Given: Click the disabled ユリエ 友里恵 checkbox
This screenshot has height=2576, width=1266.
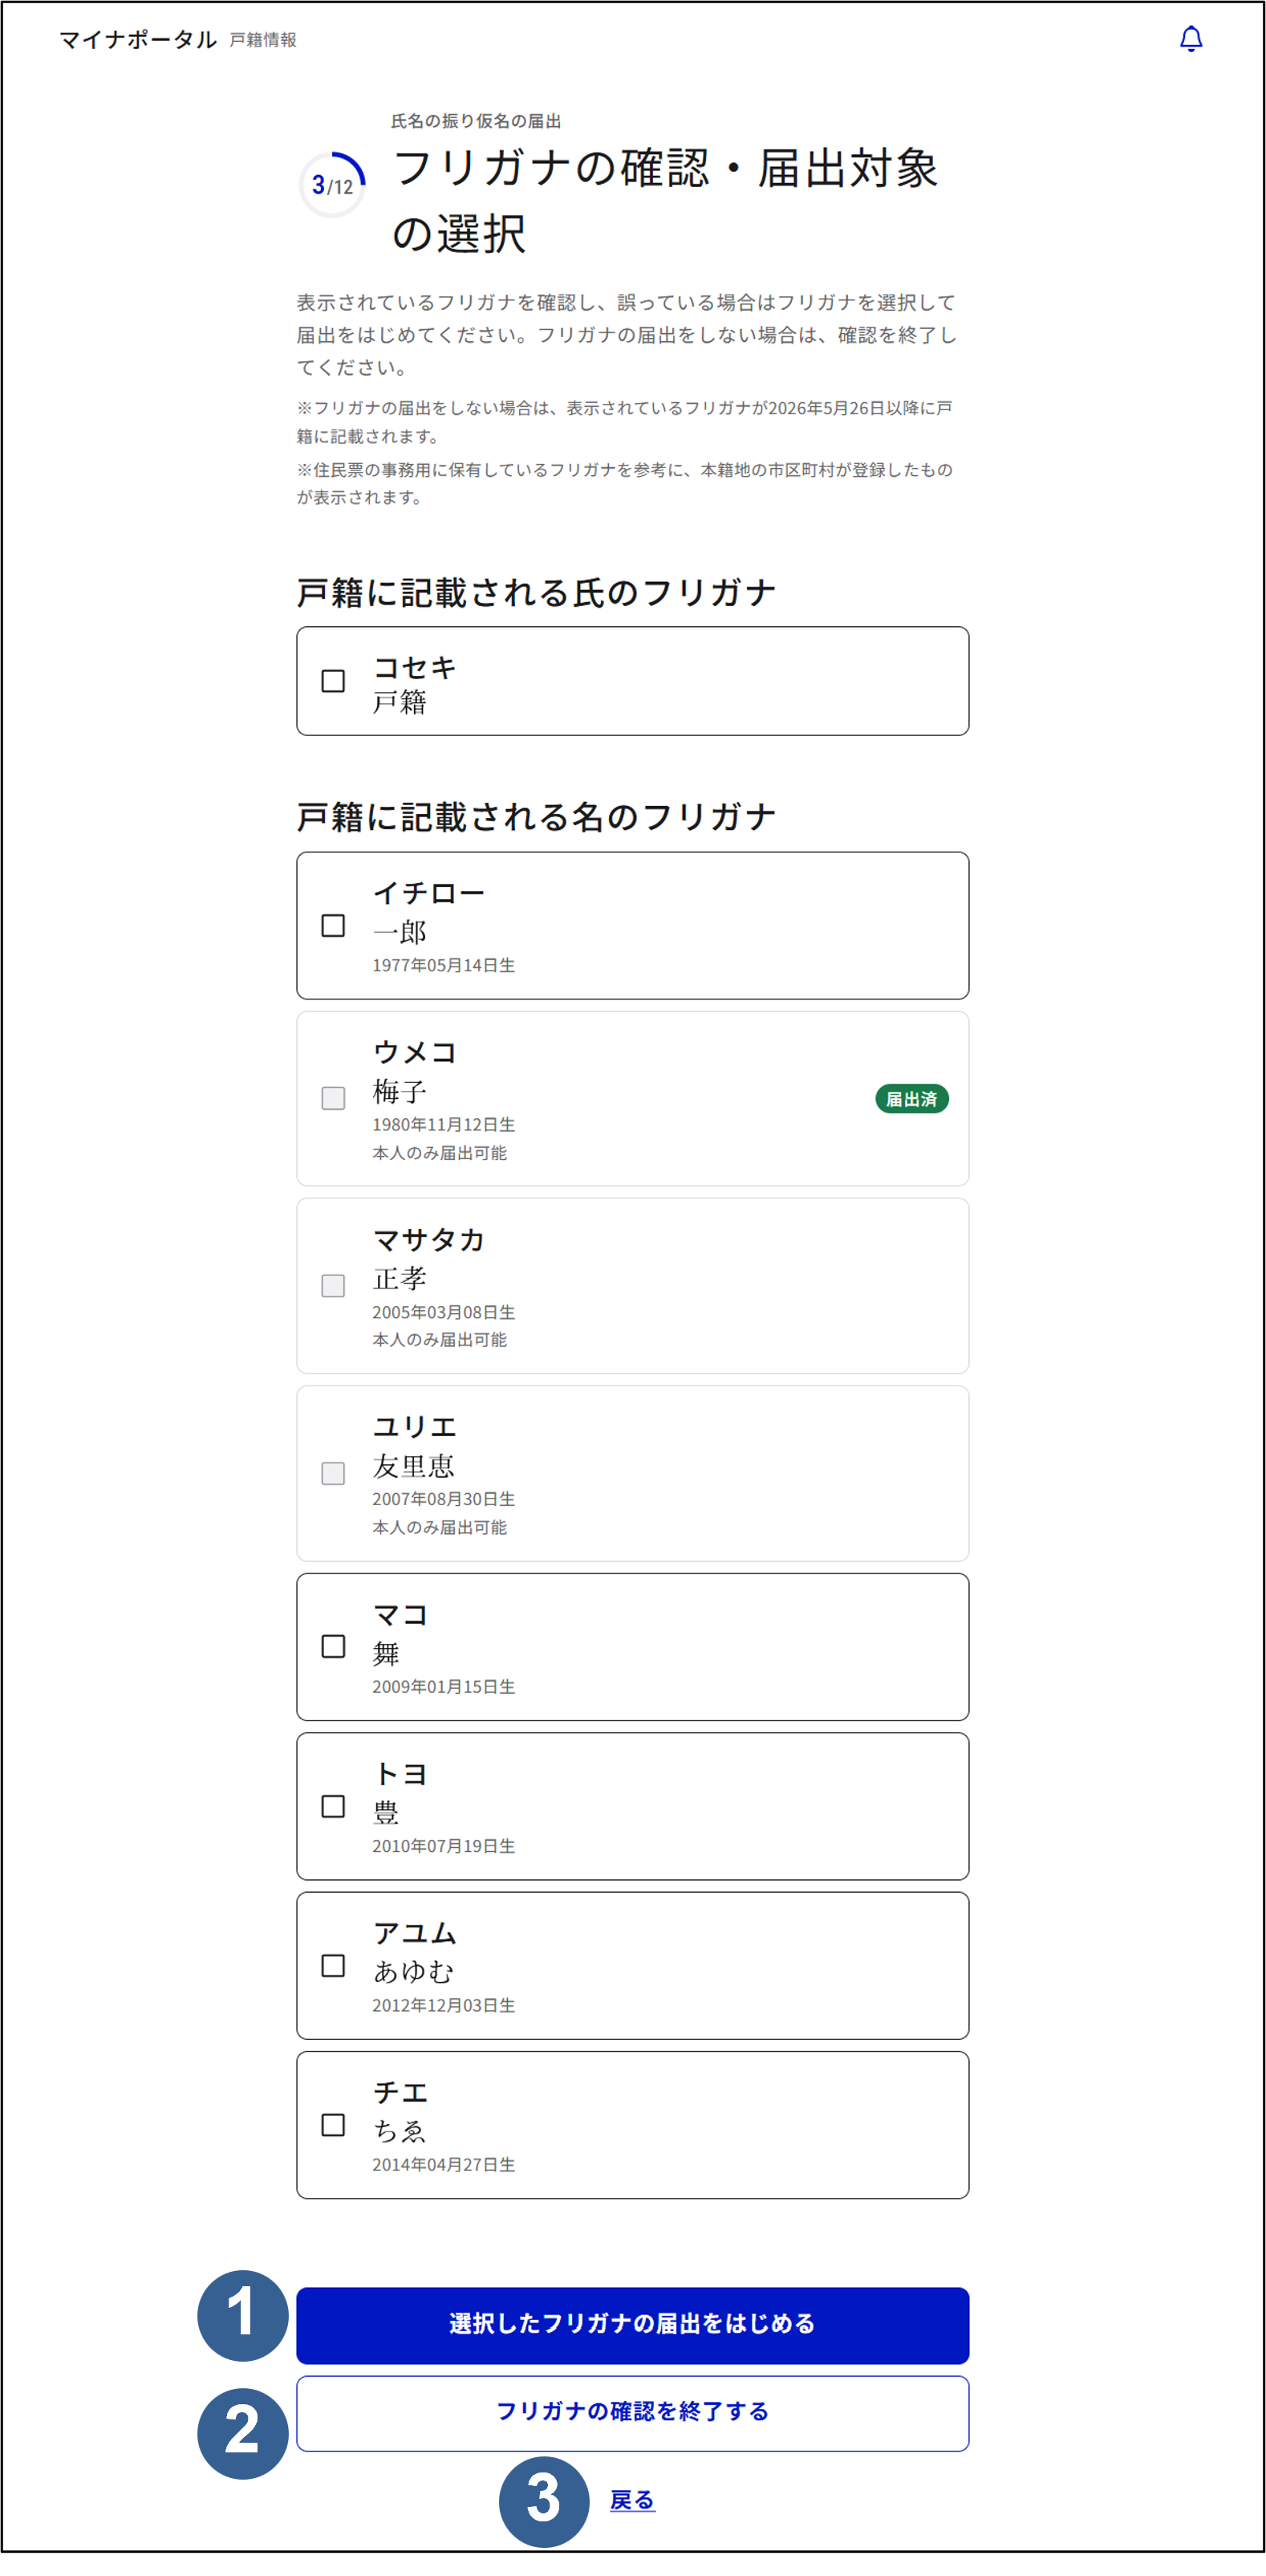Looking at the screenshot, I should coord(333,1473).
